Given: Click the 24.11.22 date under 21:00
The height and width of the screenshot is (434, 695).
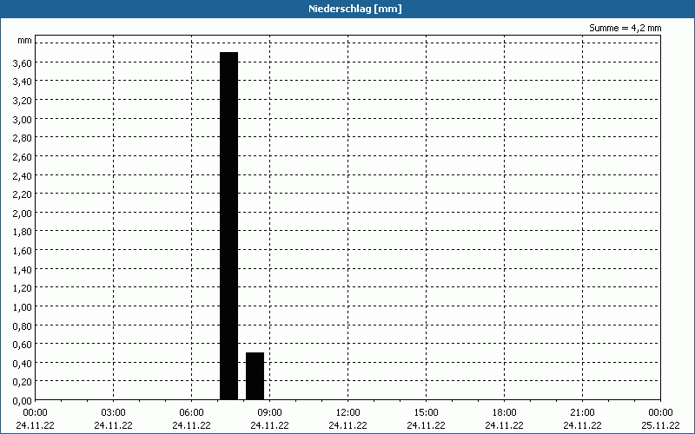Looking at the screenshot, I should click(x=582, y=426).
